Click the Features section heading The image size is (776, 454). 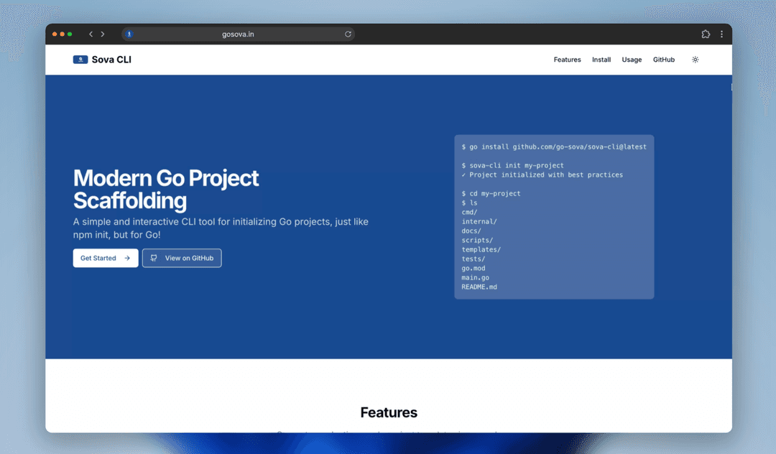[x=389, y=412]
